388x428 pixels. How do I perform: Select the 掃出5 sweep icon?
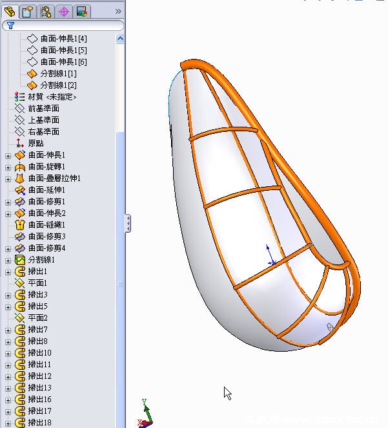(x=20, y=306)
